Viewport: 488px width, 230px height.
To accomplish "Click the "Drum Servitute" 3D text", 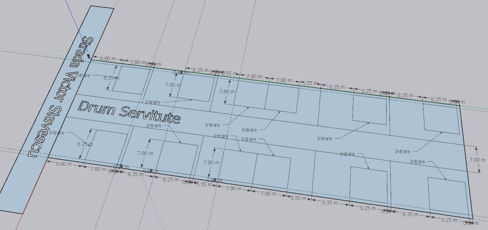I will (x=129, y=112).
